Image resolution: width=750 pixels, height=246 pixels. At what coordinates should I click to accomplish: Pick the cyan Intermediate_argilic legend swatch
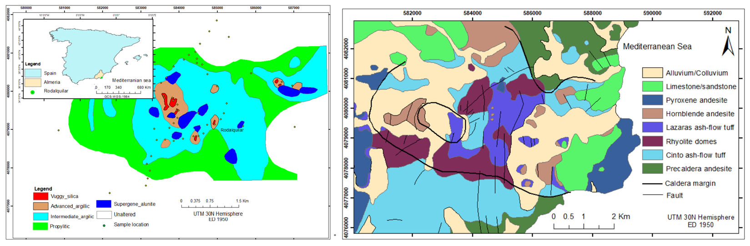pos(40,216)
